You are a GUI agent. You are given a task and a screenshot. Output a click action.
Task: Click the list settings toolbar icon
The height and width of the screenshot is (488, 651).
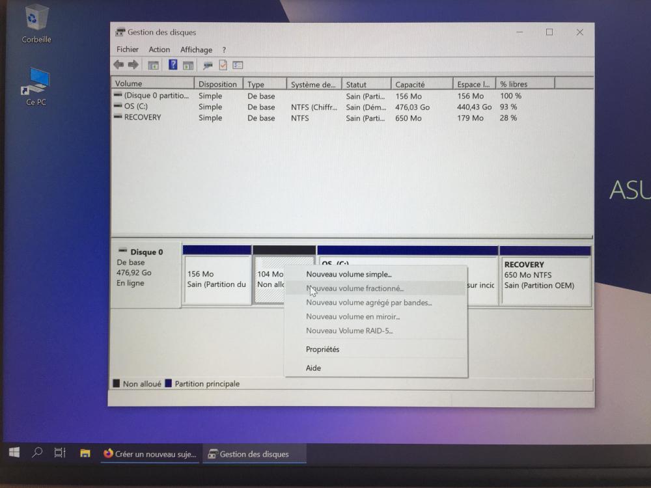pos(238,65)
